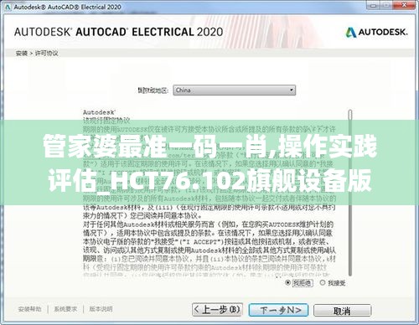Viewport: 419px width, 325px height.
Task: Click the 下一步(N) next button
Action: (278, 310)
